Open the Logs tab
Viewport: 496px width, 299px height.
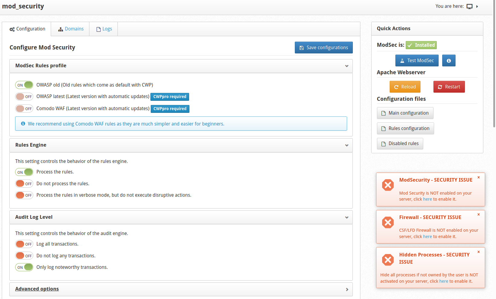(x=104, y=29)
